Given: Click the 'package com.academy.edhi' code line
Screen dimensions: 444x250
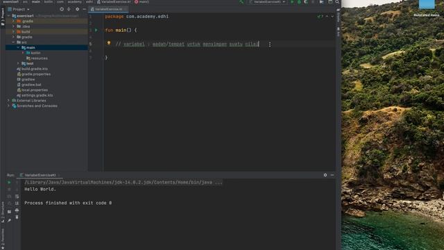Looking at the screenshot, I should [x=137, y=17].
